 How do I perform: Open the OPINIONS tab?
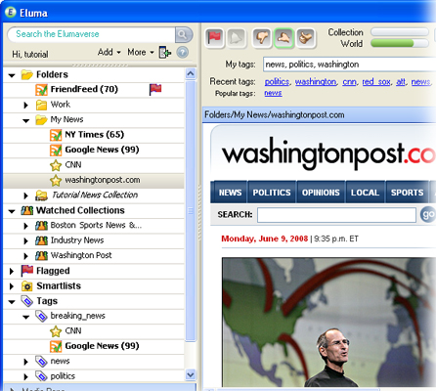321,193
